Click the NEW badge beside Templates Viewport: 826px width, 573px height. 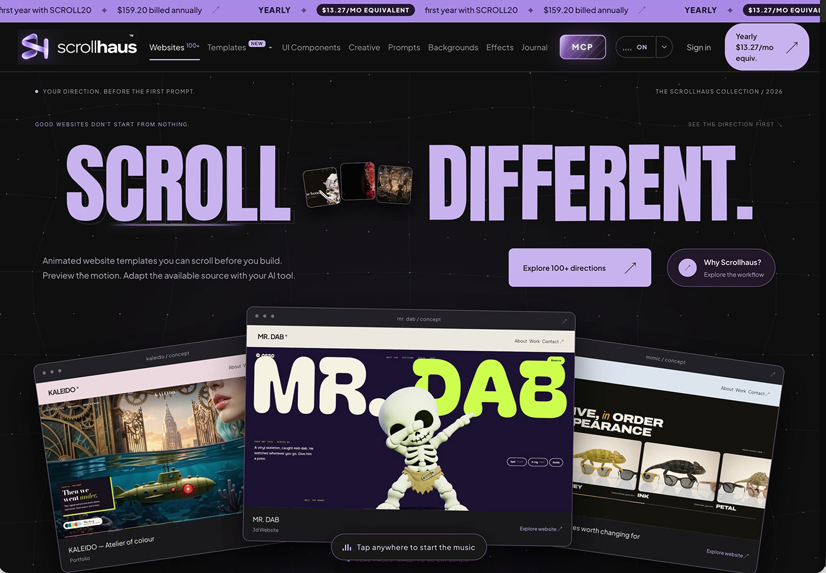pyautogui.click(x=257, y=44)
